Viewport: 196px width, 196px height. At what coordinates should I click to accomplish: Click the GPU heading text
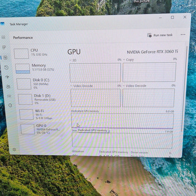tap(74, 52)
